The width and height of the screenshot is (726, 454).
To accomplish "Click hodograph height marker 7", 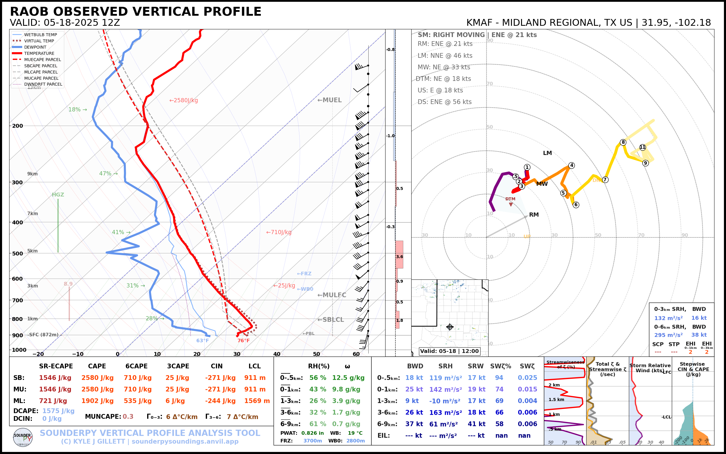I will (x=605, y=180).
